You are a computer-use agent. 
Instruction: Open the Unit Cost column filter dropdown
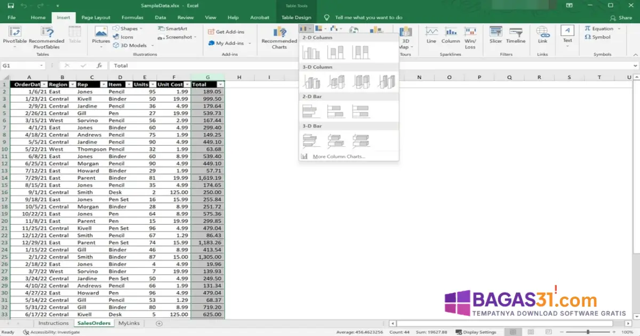tap(187, 85)
